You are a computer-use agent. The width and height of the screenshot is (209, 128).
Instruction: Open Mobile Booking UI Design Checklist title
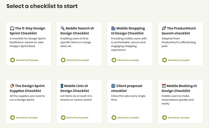pyautogui.click(x=179, y=88)
